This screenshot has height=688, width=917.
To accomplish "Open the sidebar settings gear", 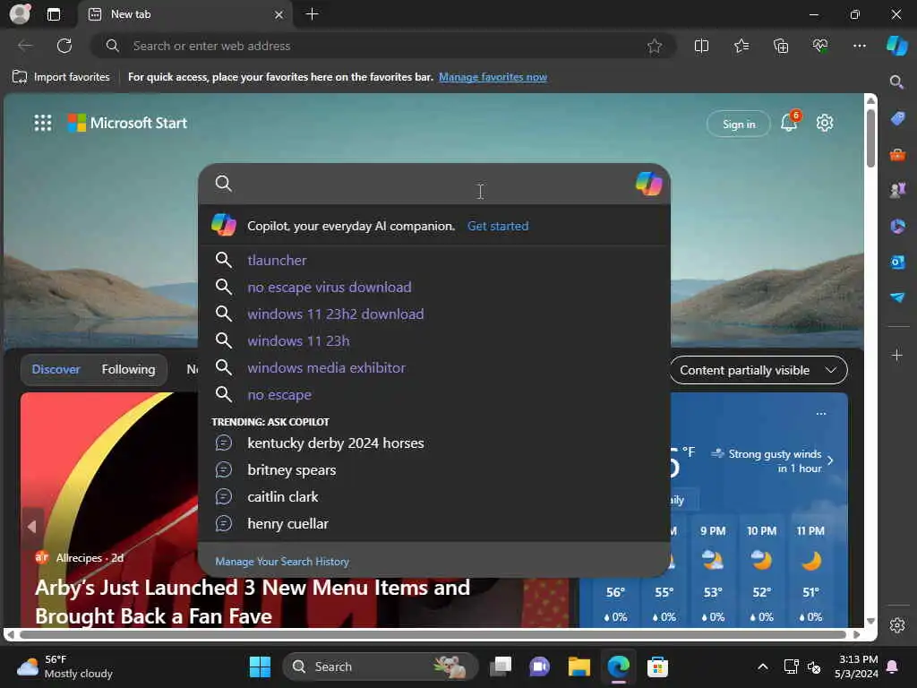I will (x=897, y=625).
